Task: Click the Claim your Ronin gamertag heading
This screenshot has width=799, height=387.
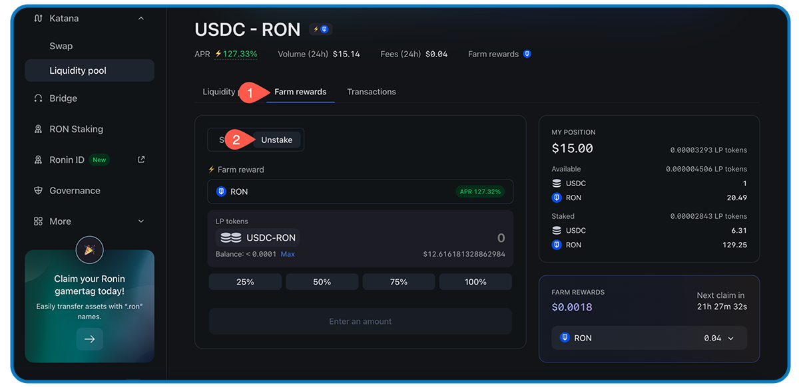Action: click(x=89, y=285)
